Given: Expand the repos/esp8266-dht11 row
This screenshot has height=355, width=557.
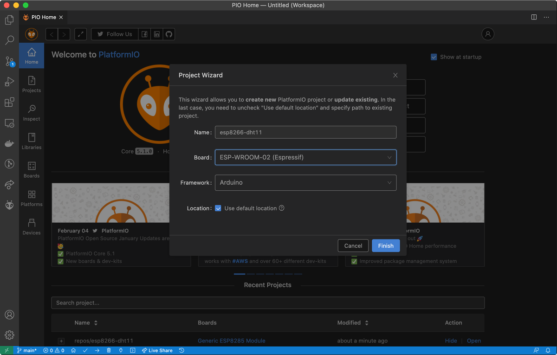Looking at the screenshot, I should [x=61, y=341].
